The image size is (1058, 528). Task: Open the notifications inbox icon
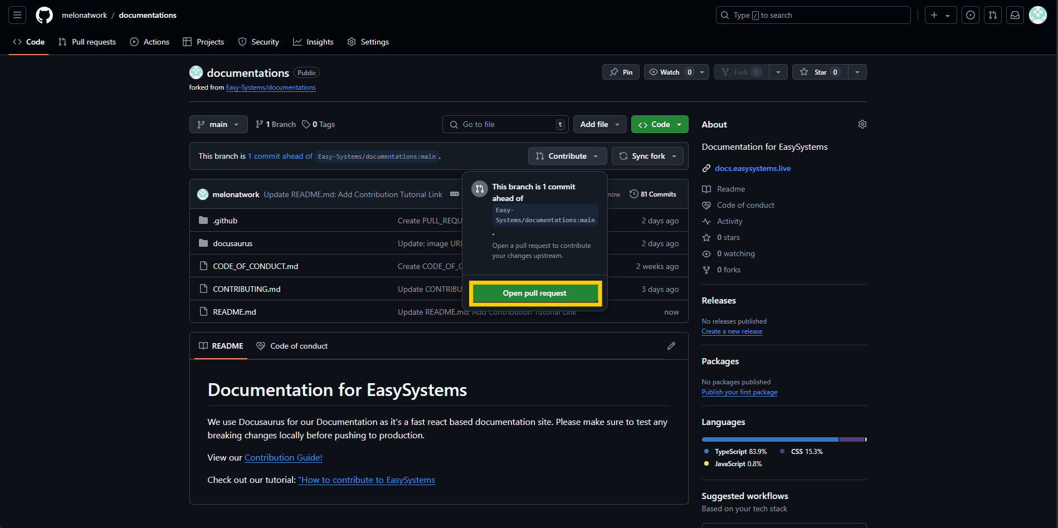click(x=1015, y=15)
